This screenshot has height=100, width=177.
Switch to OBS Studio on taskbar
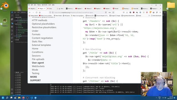[27, 98]
